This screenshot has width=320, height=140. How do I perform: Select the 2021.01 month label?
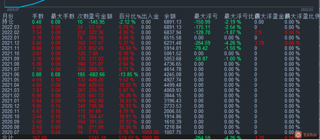pyautogui.click(x=10, y=101)
